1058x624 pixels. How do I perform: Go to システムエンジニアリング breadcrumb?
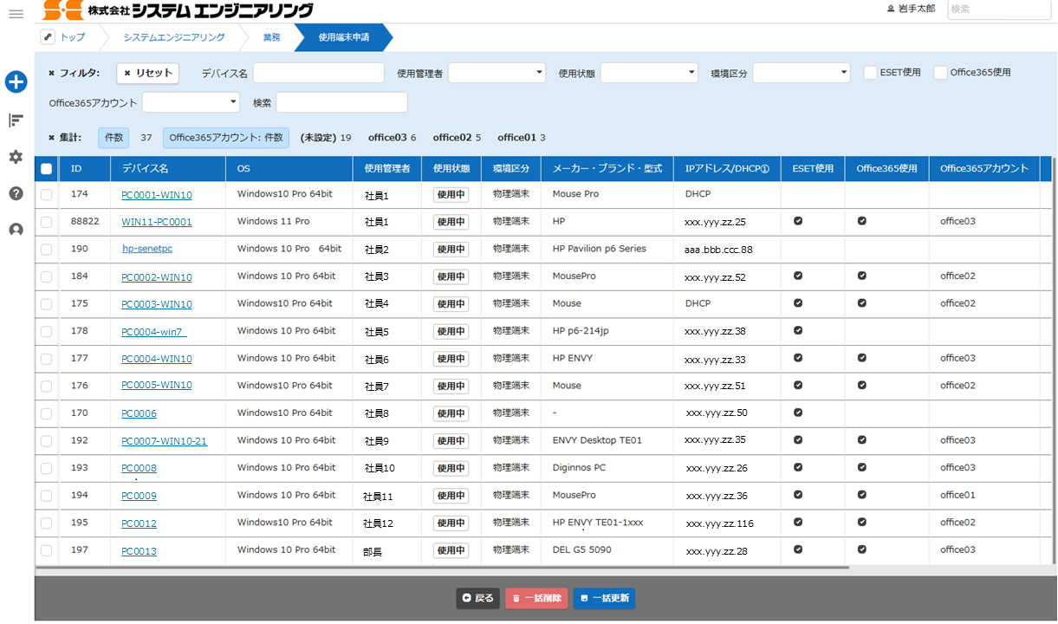coord(173,37)
